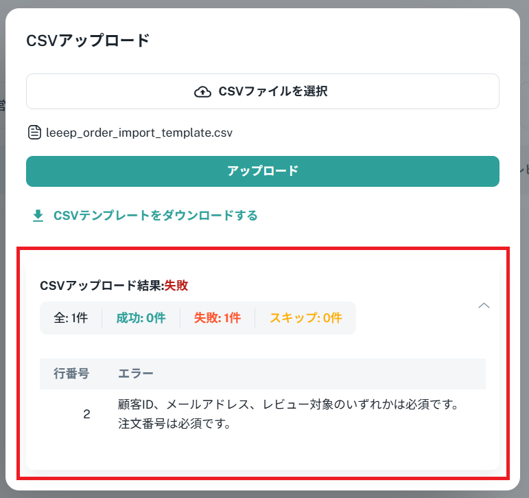Viewport: 529px width, 498px height.
Task: Click the red 失敗 result status
Action: (x=176, y=286)
